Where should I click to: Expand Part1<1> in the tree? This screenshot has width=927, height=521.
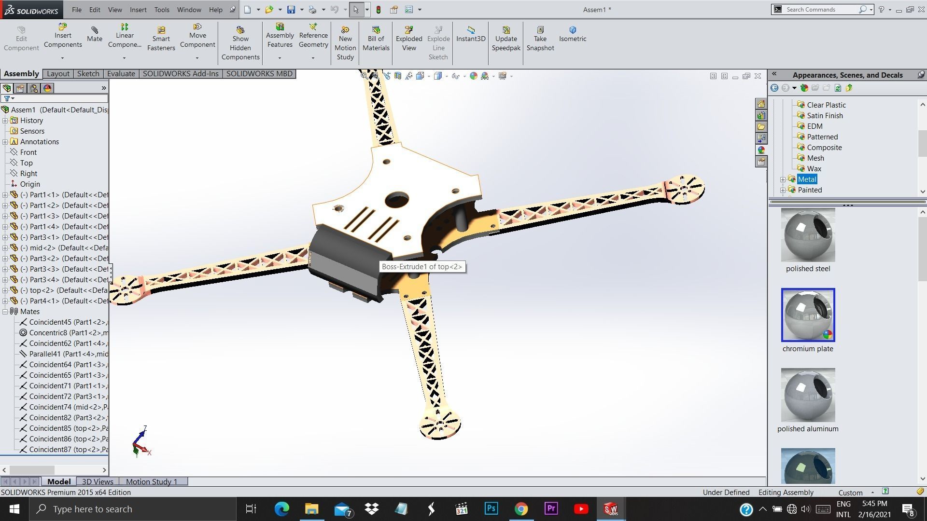5,195
